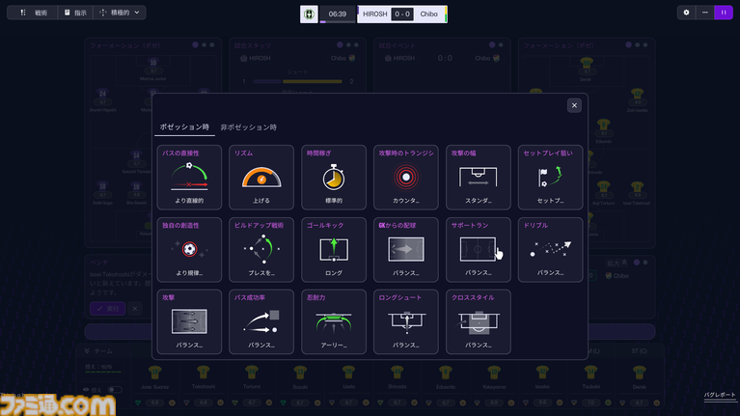This screenshot has width=740, height=416.
Task: Choose the 独自の創造性 creativity tile
Action: click(x=189, y=249)
